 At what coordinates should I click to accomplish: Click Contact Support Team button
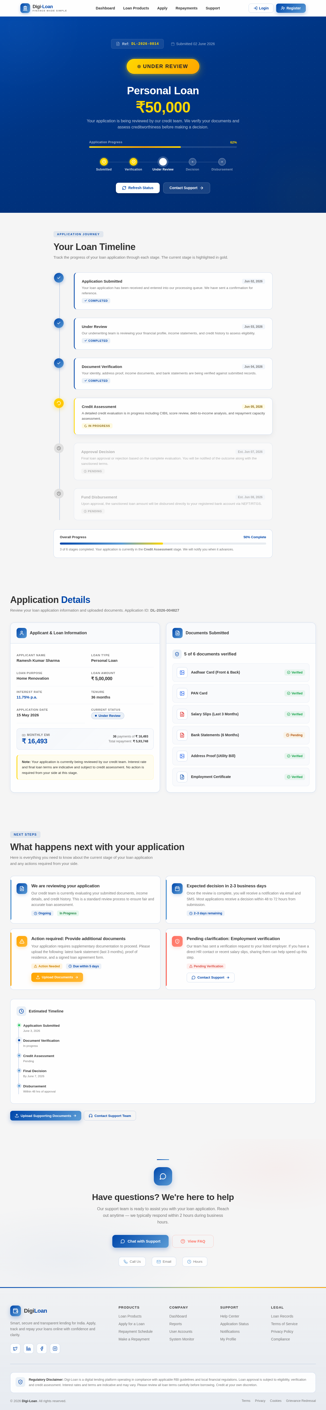coord(110,1115)
